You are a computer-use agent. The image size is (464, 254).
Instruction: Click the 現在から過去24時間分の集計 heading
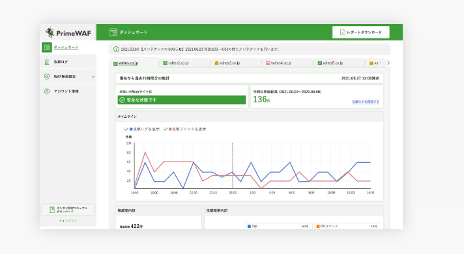click(x=145, y=78)
